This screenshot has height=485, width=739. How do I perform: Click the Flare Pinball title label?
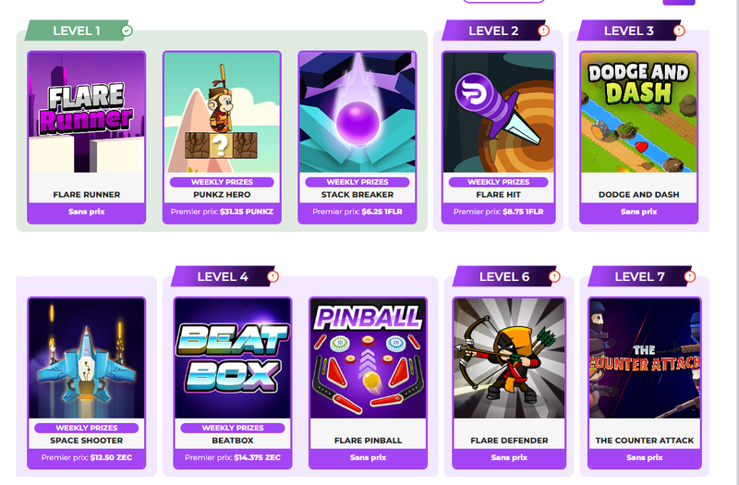tap(368, 441)
